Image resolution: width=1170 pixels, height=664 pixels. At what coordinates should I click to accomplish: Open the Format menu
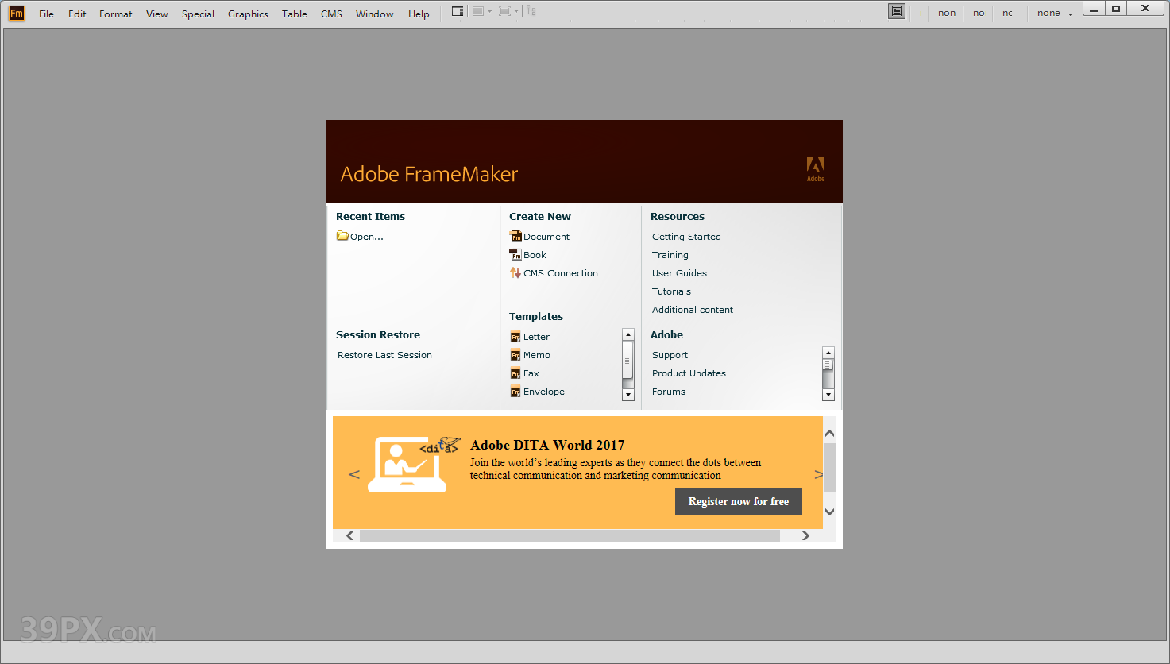click(116, 14)
